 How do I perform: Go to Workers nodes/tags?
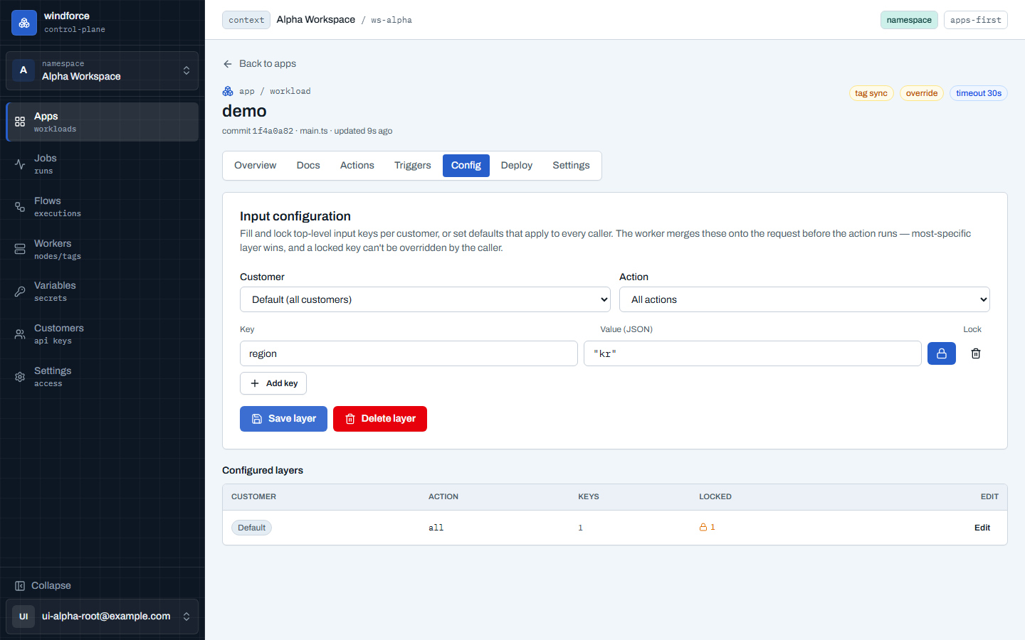tap(102, 250)
